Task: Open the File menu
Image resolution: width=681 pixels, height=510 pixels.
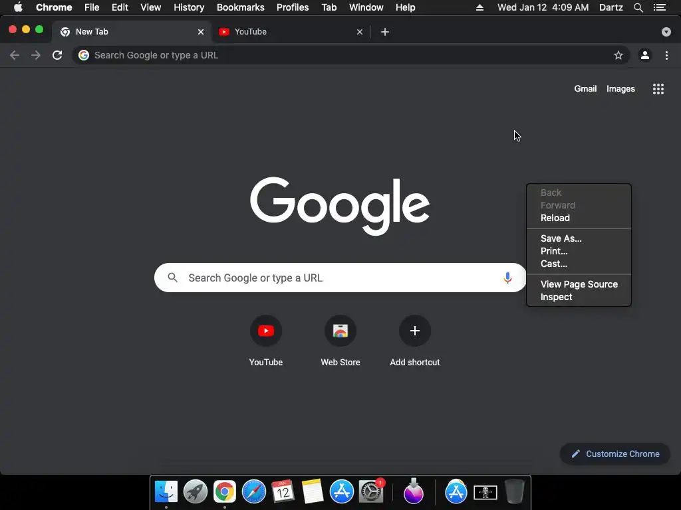Action: click(x=92, y=7)
